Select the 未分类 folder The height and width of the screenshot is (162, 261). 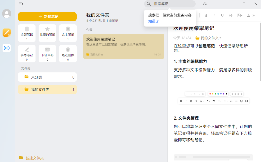47,77
